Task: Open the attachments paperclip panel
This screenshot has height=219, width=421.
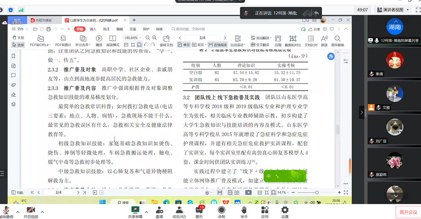Action: click(x=13, y=85)
